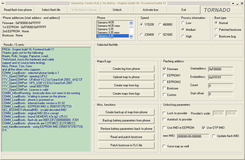Enable the Bootcore checkbox
Viewport: 245px width, 160px height.
164,88
